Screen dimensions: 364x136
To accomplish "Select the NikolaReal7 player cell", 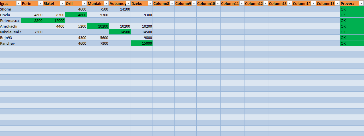I will coord(11,32).
